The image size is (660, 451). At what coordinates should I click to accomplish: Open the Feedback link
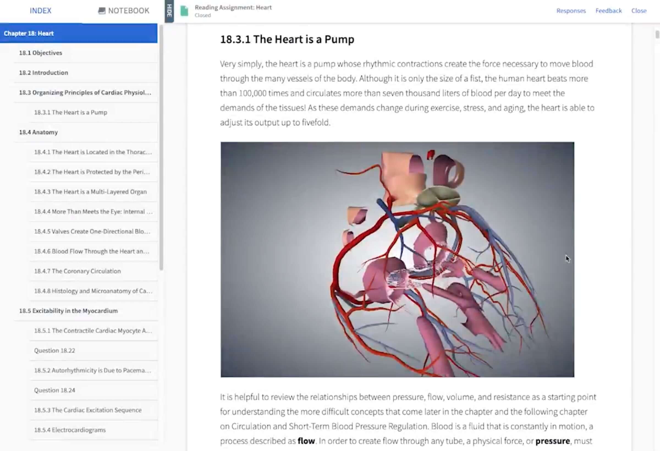tap(609, 10)
